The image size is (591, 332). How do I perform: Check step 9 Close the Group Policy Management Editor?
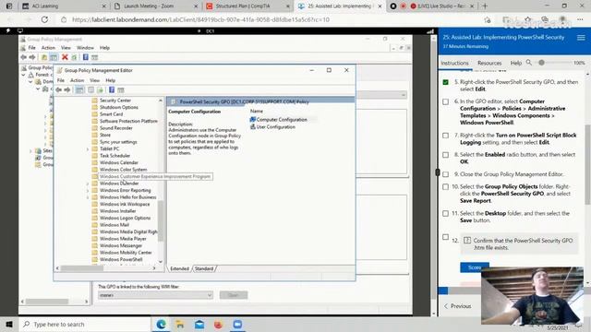445,174
